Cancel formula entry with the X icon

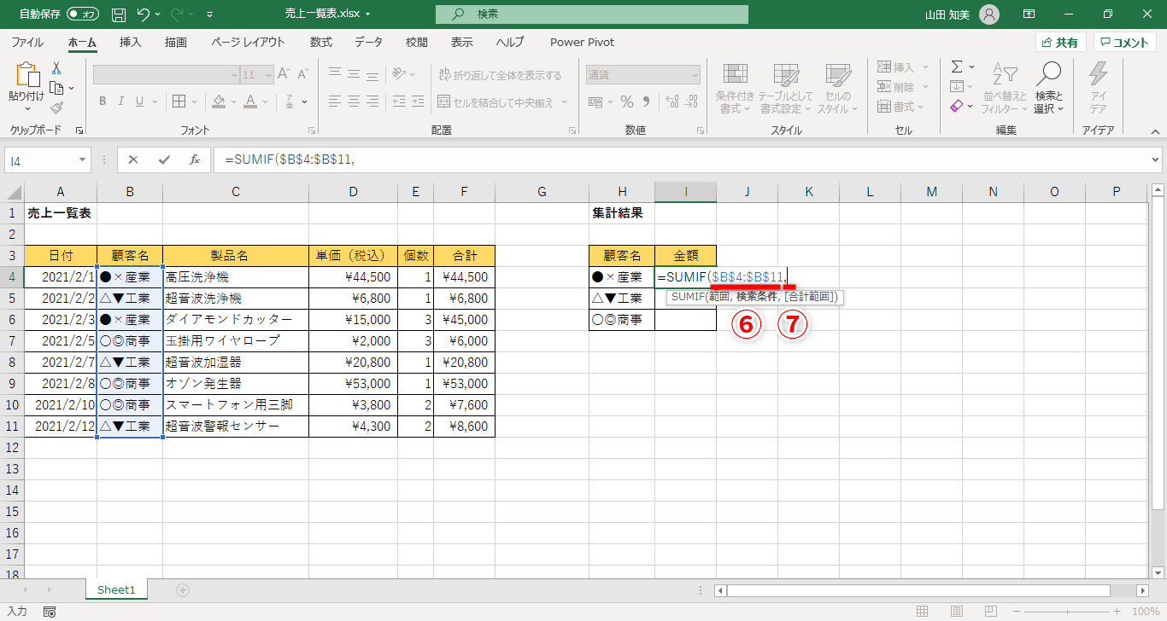coord(133,160)
